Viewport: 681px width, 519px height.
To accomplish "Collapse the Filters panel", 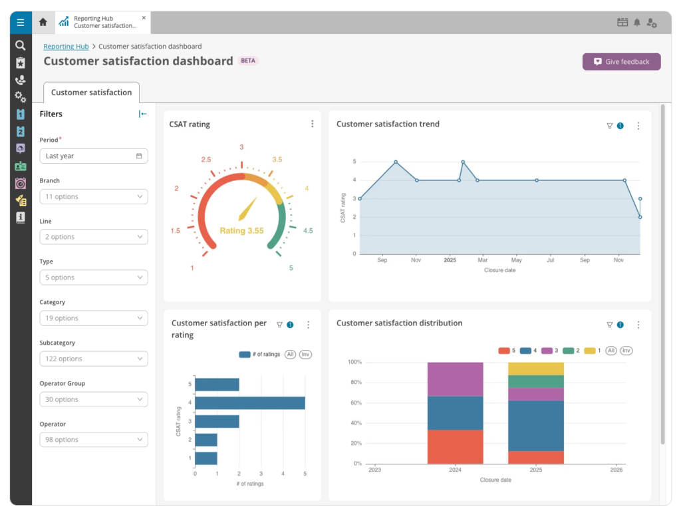I will pyautogui.click(x=142, y=114).
